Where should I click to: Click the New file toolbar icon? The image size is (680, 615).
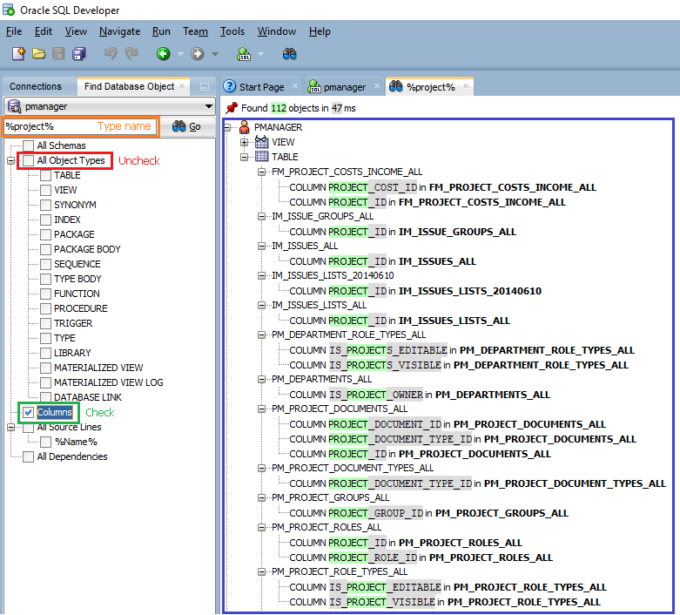(18, 54)
